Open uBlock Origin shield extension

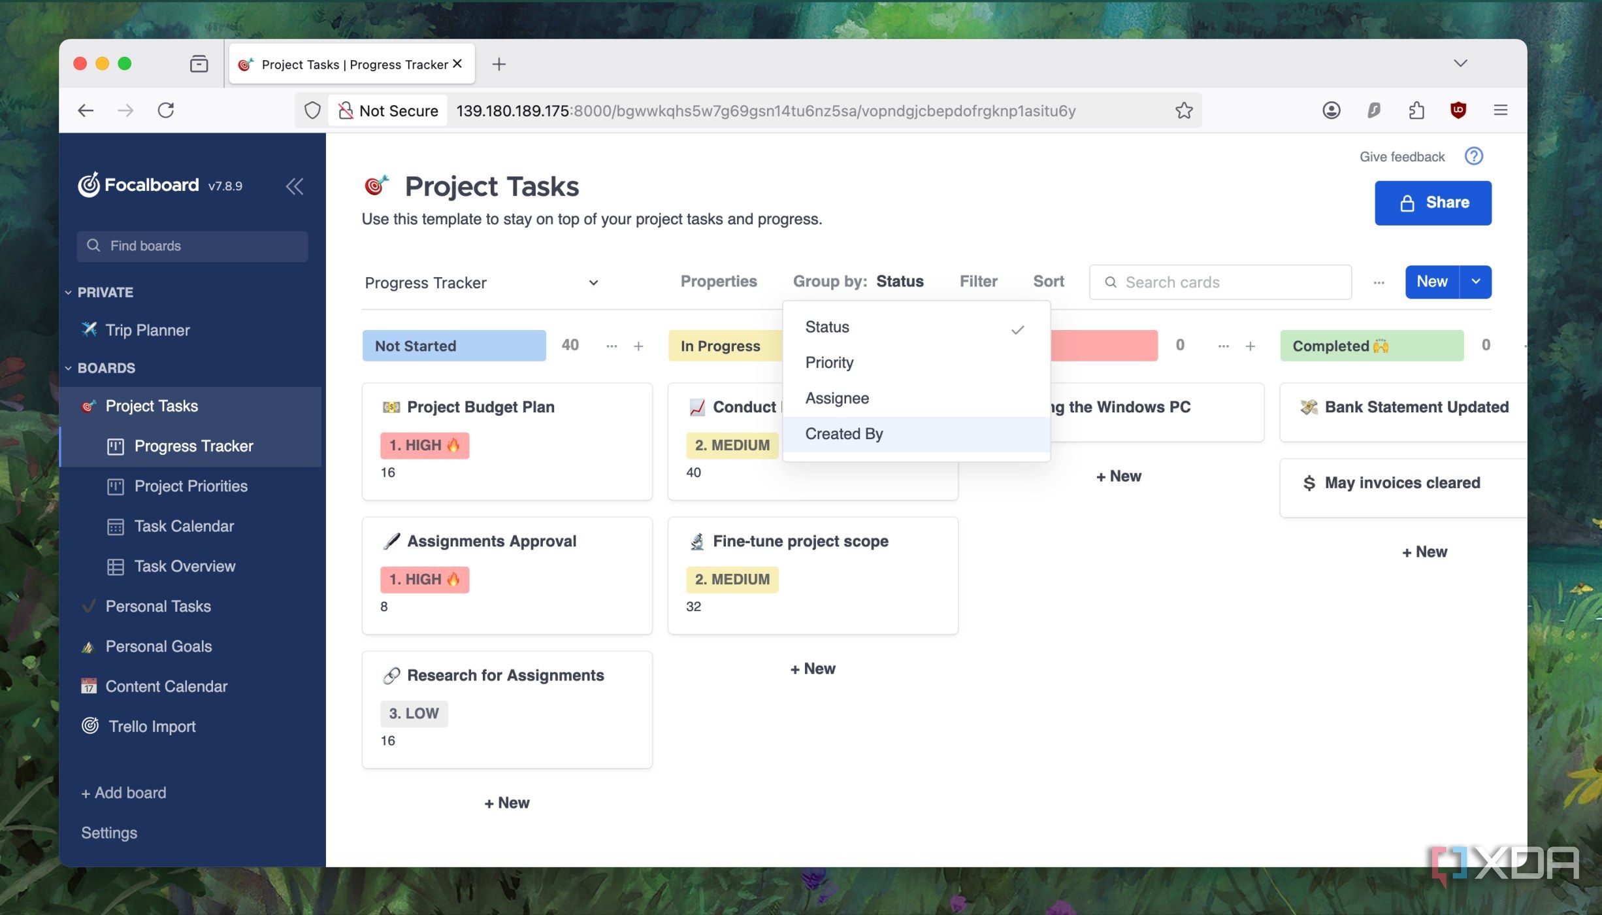coord(1458,110)
